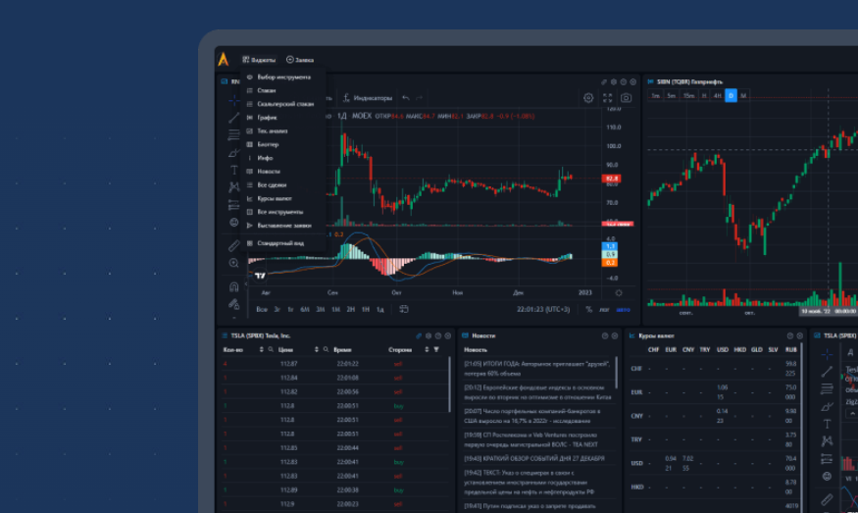
Task: Click the 22:01:23 (UTC+3) timezone clock
Action: (x=543, y=309)
